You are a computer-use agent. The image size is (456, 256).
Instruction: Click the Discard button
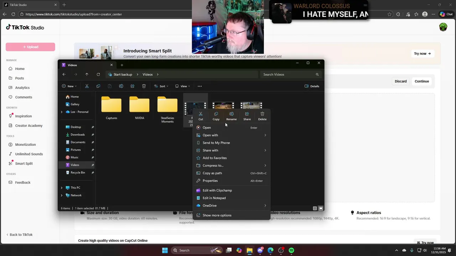pos(400,81)
